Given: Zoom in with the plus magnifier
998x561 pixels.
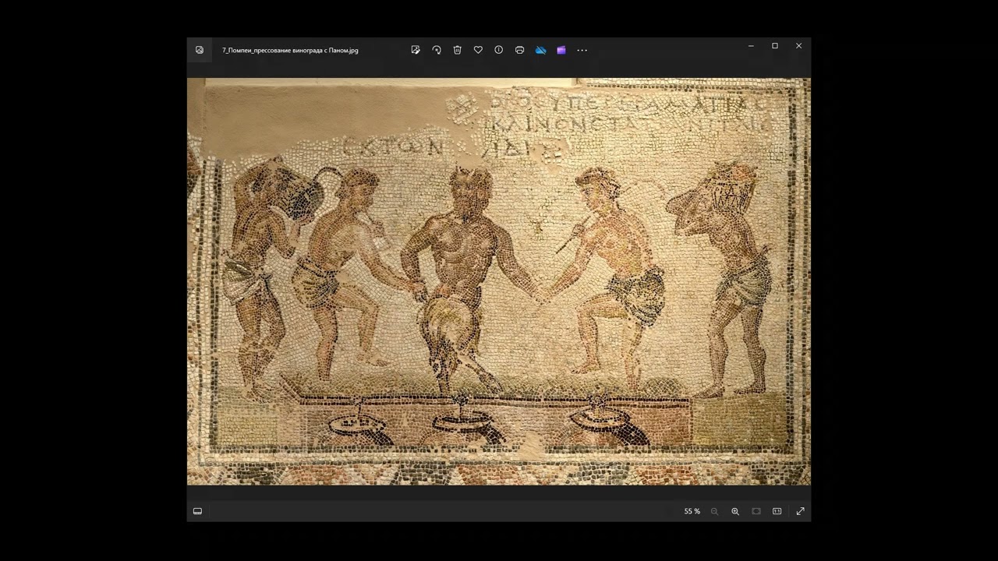Looking at the screenshot, I should point(735,511).
